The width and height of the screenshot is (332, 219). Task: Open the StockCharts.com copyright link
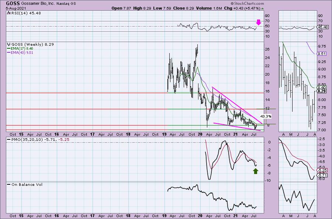click(247, 3)
